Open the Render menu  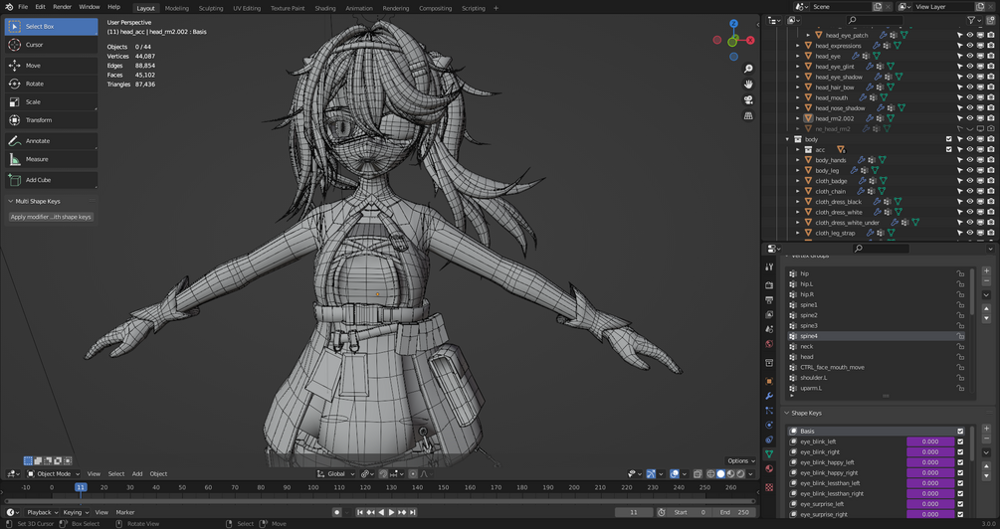point(62,7)
